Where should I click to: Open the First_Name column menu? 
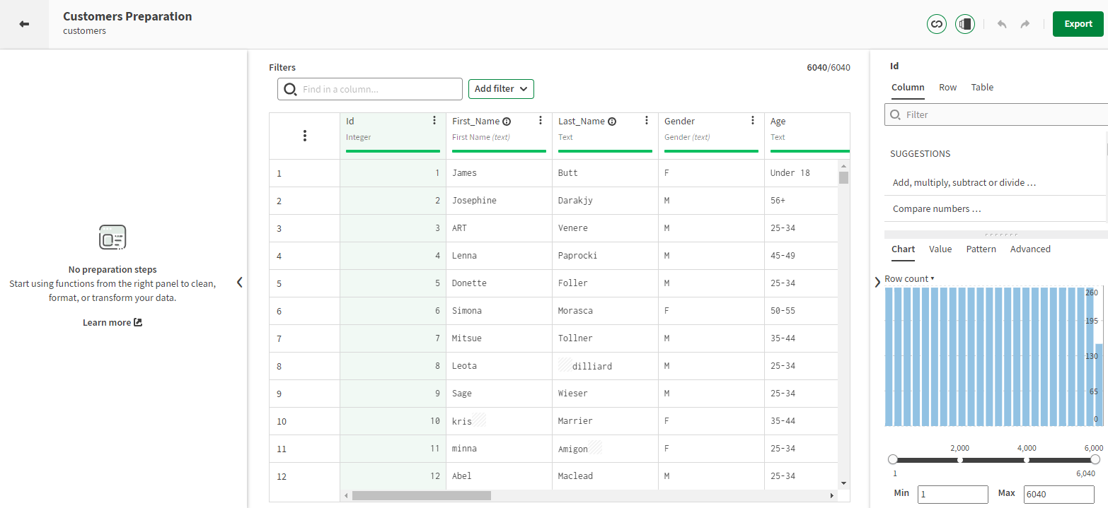pos(541,121)
